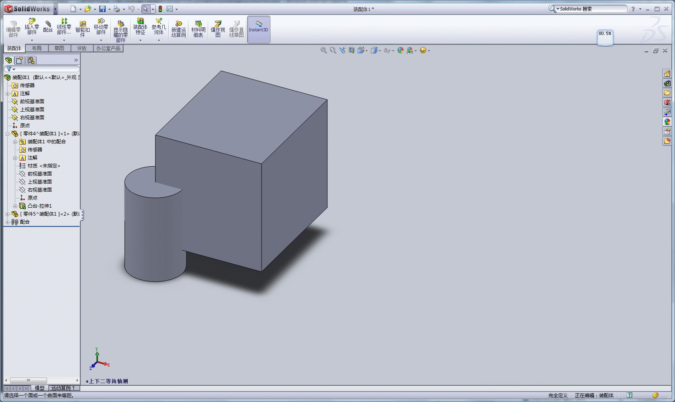This screenshot has height=402, width=675.
Task: Switch to the 办公室产品 tab
Action: coord(108,48)
